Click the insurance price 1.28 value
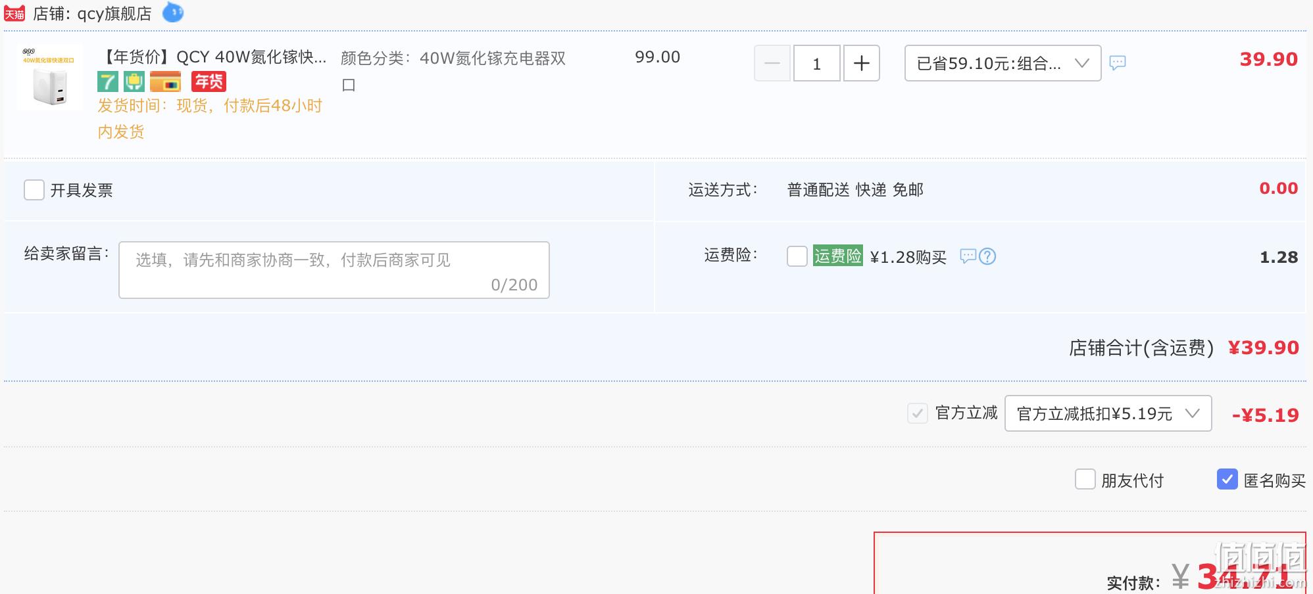The image size is (1313, 594). pos(1279,257)
